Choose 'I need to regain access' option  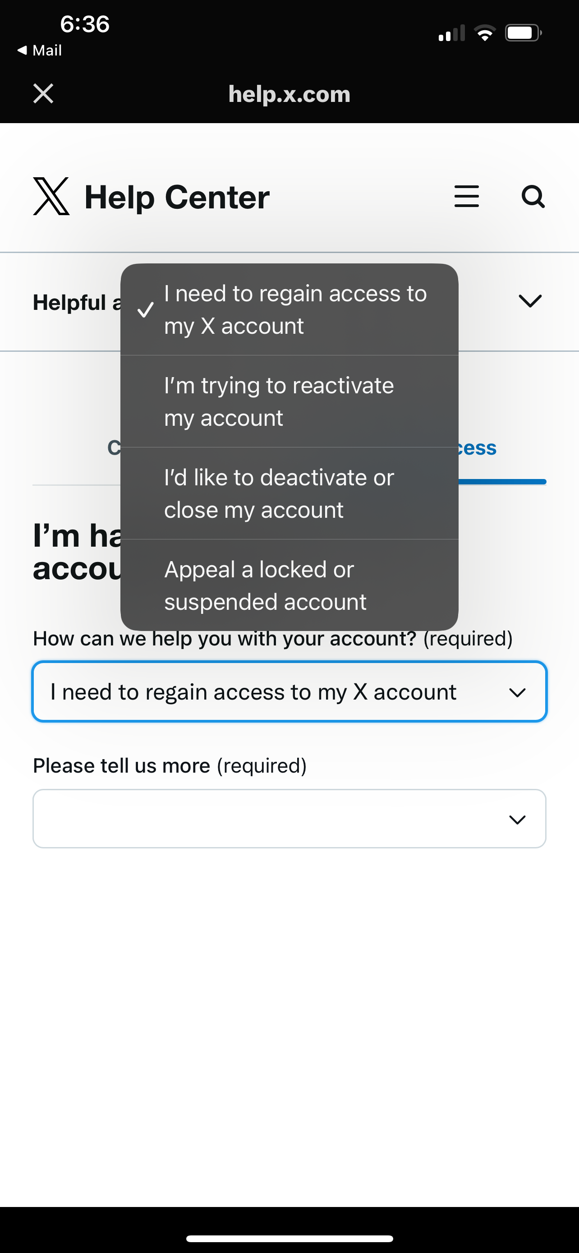[x=289, y=309]
